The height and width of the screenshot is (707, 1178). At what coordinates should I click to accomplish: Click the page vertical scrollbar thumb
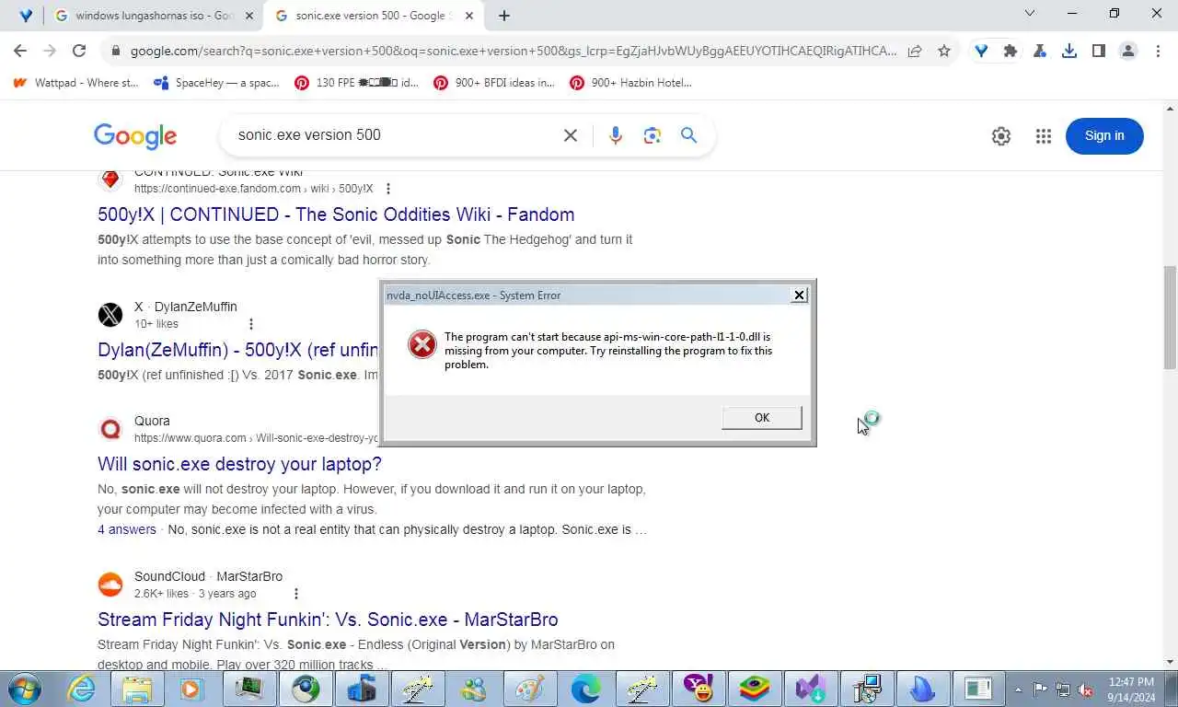pyautogui.click(x=1170, y=317)
